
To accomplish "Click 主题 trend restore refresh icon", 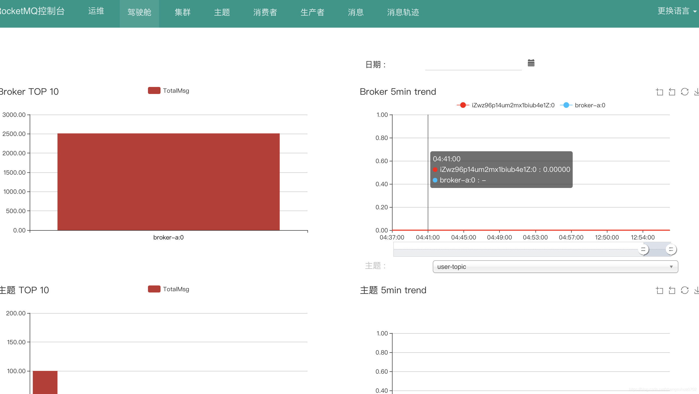I will (x=684, y=290).
